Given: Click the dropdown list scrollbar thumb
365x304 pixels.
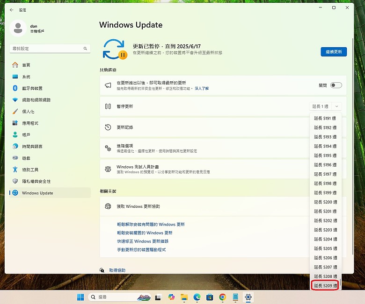Looking at the screenshot, I should click(x=340, y=283).
